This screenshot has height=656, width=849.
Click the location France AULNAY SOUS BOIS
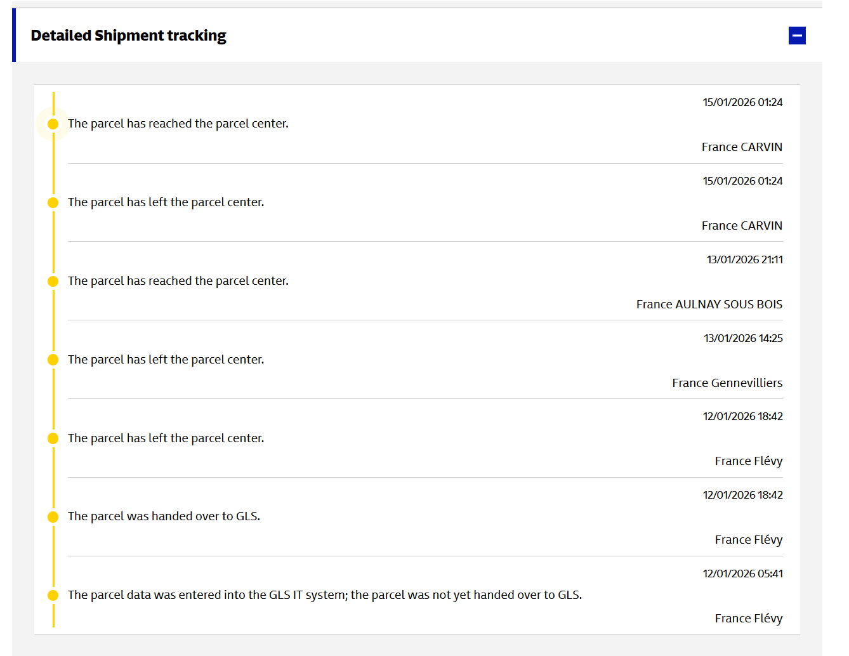click(x=709, y=305)
